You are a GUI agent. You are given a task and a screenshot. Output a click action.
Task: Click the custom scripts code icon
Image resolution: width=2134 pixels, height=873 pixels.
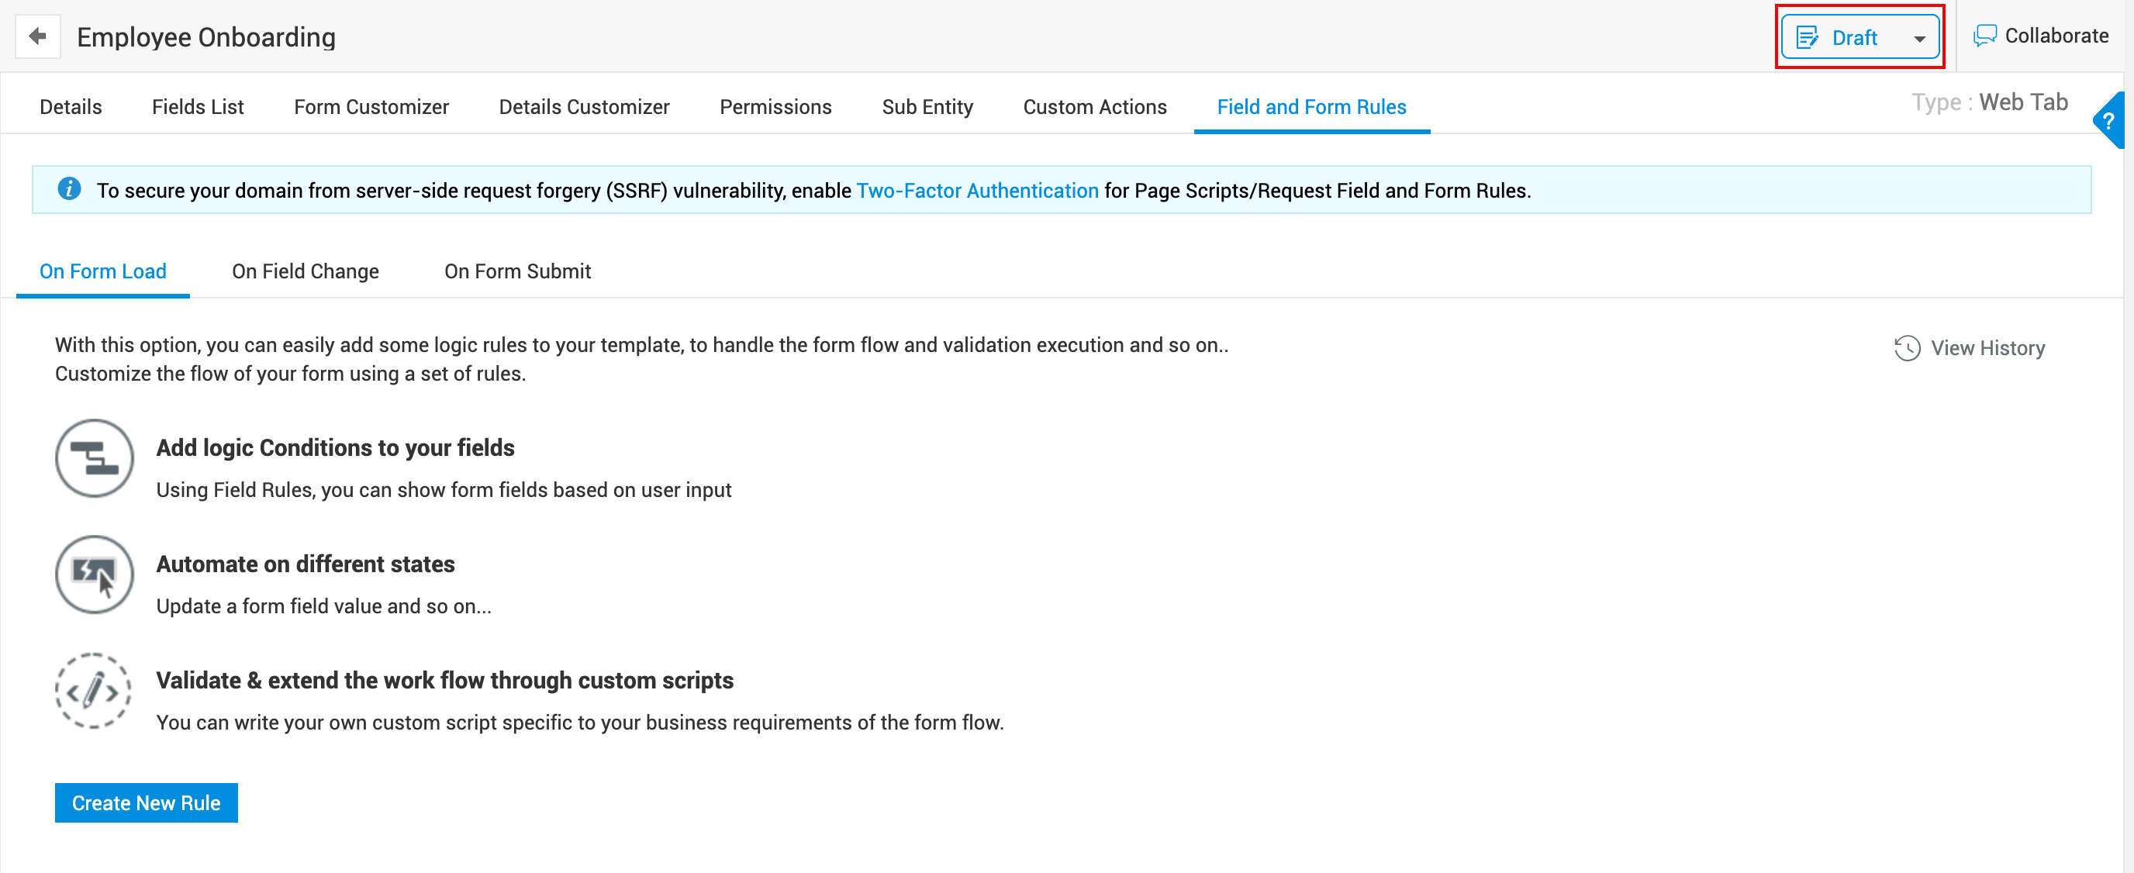[x=93, y=691]
